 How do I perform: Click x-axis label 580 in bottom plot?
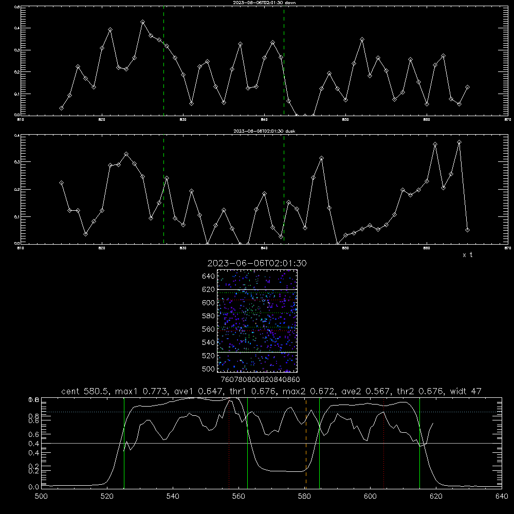[304, 497]
